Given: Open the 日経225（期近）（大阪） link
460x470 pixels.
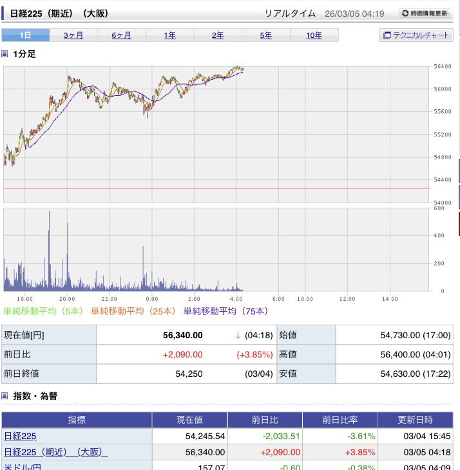Looking at the screenshot, I should [55, 452].
